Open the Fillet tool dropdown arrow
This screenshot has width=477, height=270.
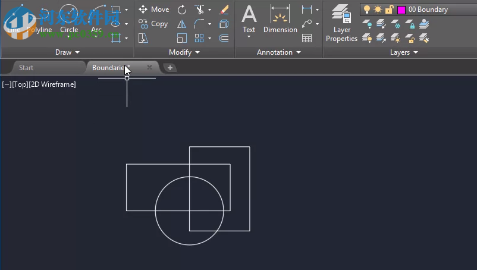pyautogui.click(x=209, y=24)
